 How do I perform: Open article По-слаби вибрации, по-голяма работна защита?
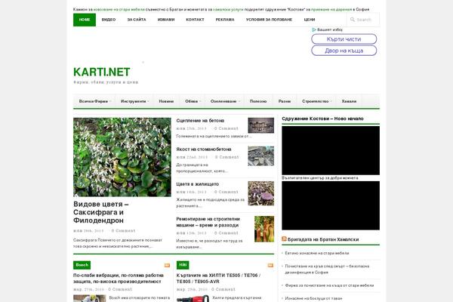(x=119, y=279)
